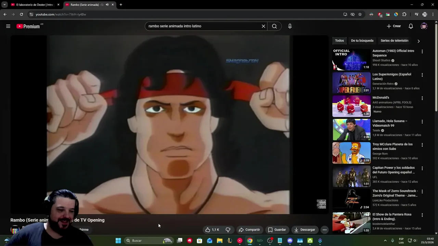The height and width of the screenshot is (246, 438).
Task: Mute the Rambo tab audio icon
Action: pos(107,5)
